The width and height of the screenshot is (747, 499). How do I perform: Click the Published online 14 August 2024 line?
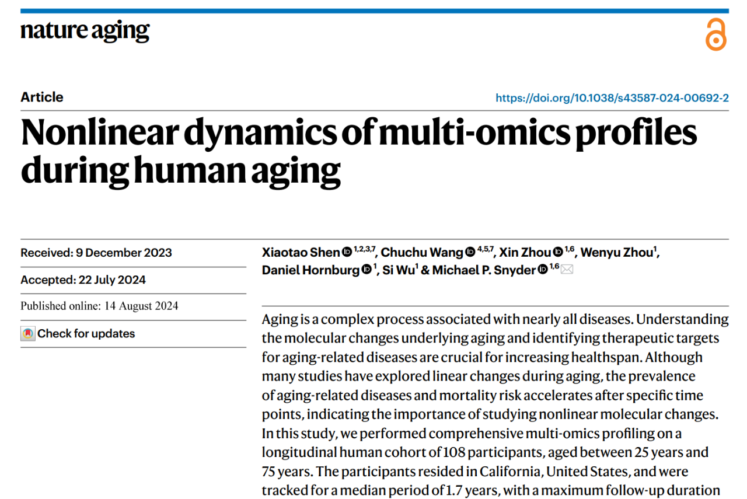(x=99, y=306)
